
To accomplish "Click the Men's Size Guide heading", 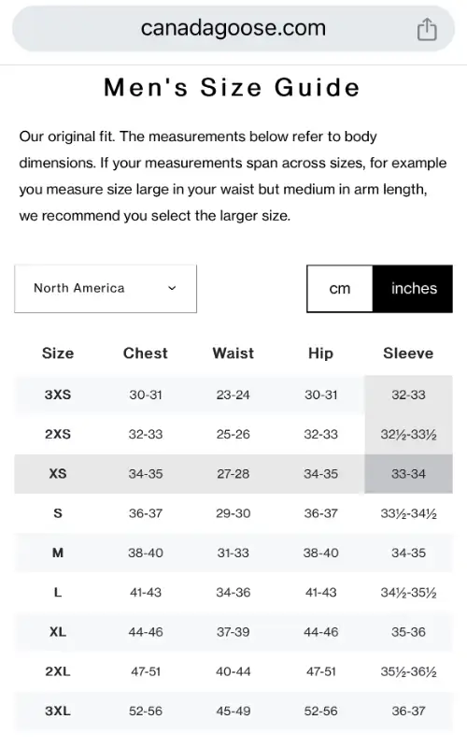I will pyautogui.click(x=232, y=87).
